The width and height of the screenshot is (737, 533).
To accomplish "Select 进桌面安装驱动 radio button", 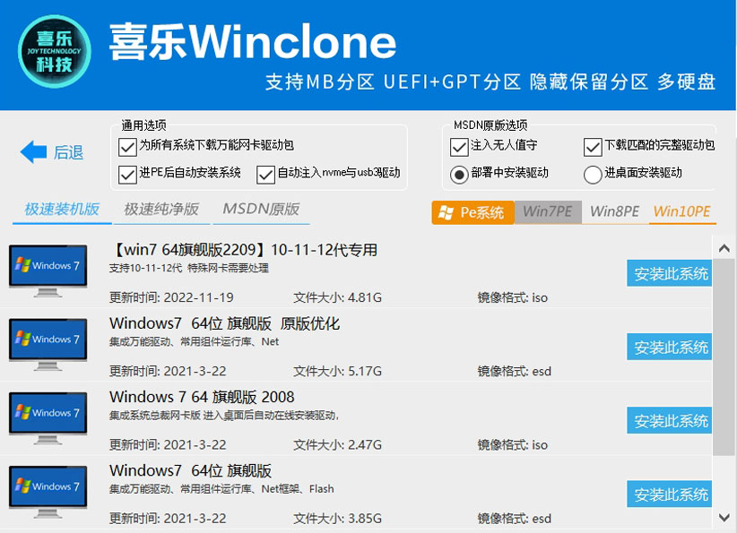I will (x=593, y=174).
